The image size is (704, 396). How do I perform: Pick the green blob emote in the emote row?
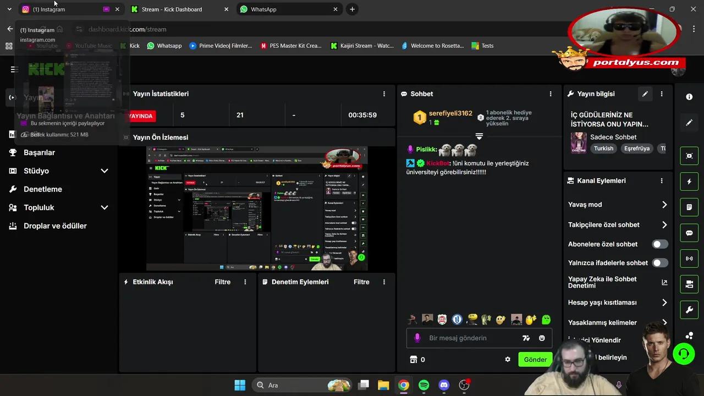click(x=546, y=320)
